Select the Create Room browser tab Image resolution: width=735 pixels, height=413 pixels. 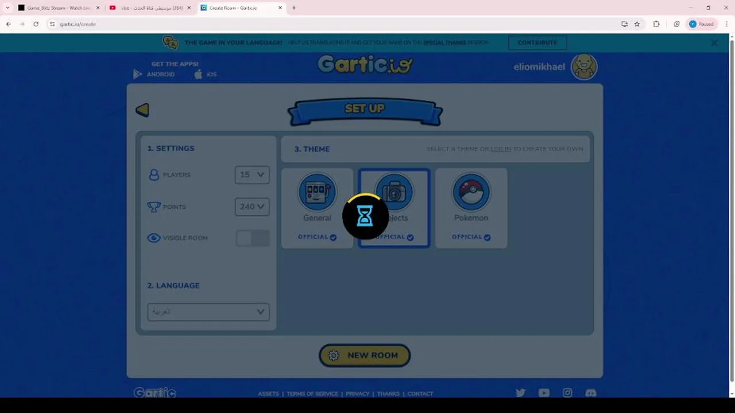coord(241,8)
